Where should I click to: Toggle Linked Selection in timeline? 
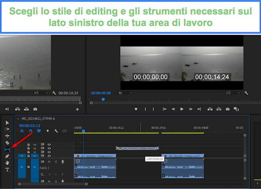39,131
